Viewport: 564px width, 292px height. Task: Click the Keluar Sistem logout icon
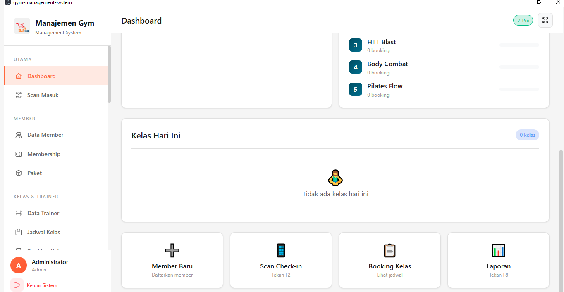(x=17, y=285)
